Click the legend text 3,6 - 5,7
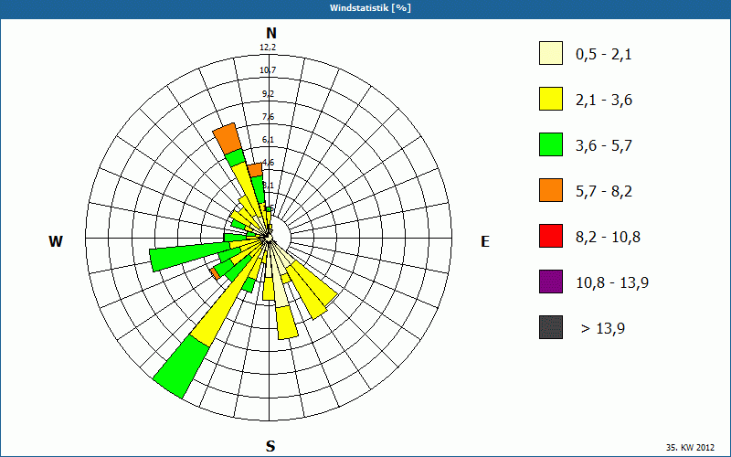Viewport: 731px width, 457px height. pos(604,146)
